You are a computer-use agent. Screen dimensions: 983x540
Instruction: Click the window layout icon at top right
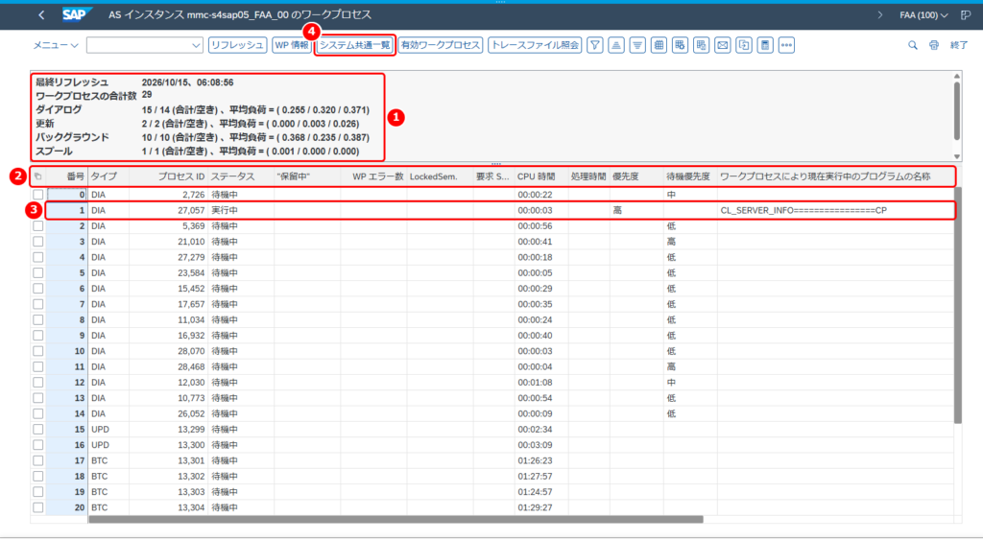(966, 15)
